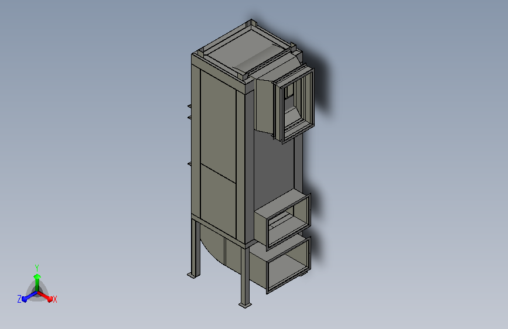This screenshot has height=329, width=508.
Task: Click the blue Z axis arrow of the triad
Action: coord(29,297)
